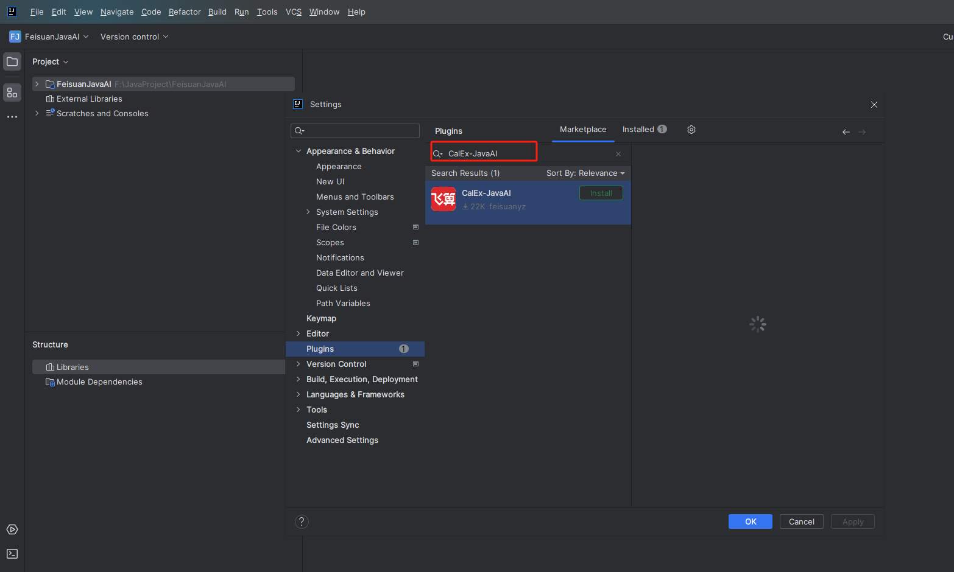The image size is (954, 572).
Task: Open the Tools menu
Action: click(x=267, y=12)
